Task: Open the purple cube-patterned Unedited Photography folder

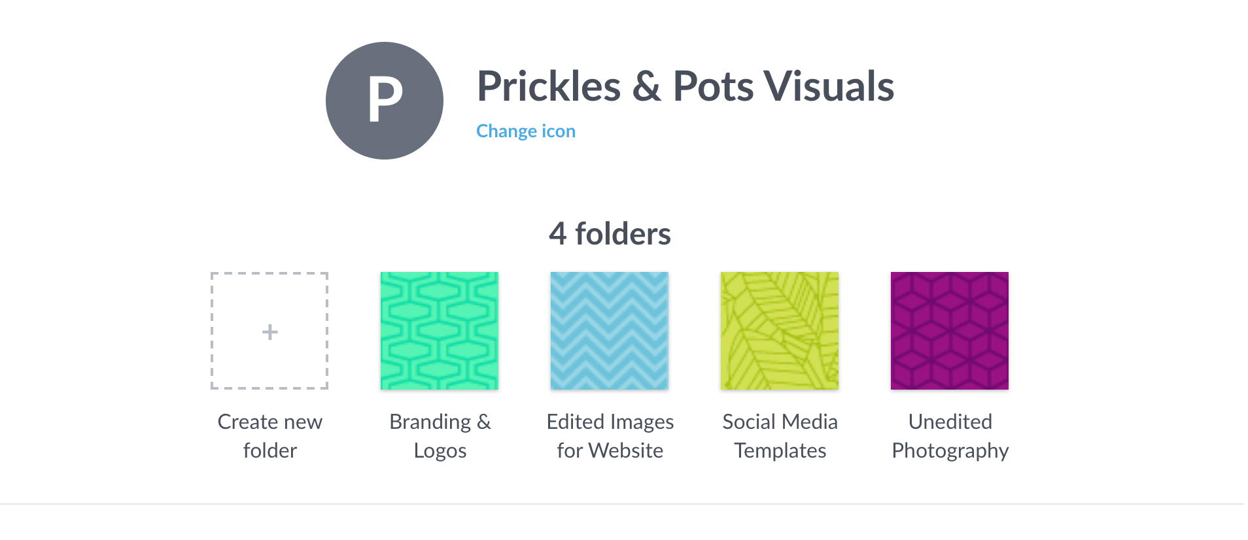Action: click(x=950, y=331)
